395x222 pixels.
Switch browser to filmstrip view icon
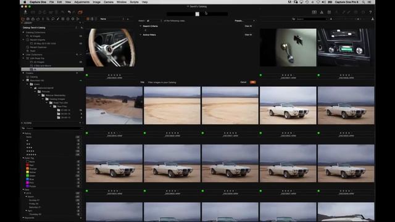92,19
